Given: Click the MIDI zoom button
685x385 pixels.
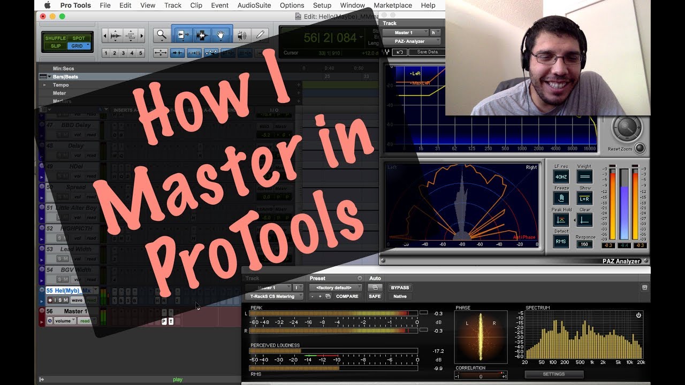Looking at the screenshot, I should [x=131, y=36].
